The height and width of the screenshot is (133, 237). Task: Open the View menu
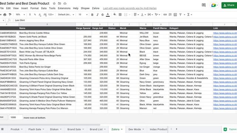click(16, 8)
